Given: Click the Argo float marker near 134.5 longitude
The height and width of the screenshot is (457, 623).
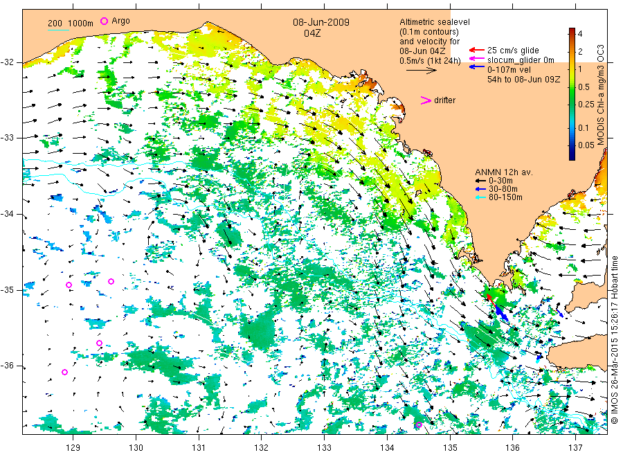Looking at the screenshot, I should point(419,425).
